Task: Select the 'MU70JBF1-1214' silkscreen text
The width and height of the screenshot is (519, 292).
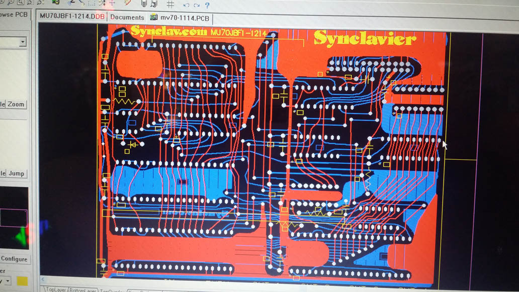Action: (238, 33)
